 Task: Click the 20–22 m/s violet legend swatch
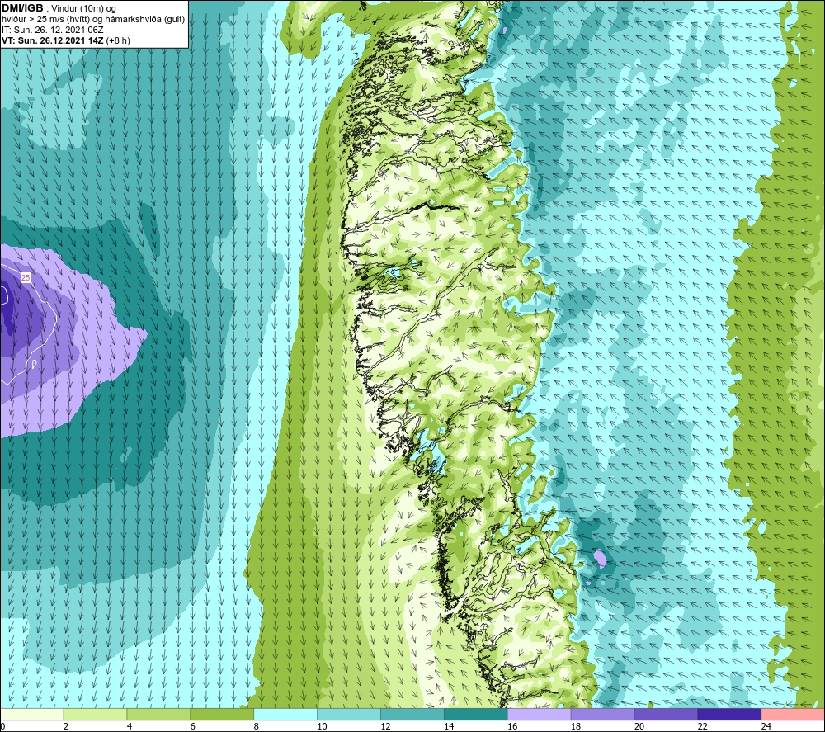coord(666,714)
